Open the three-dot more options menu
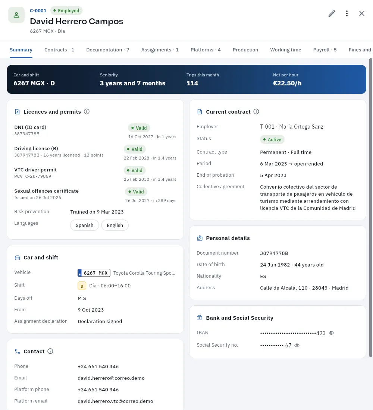Viewport: 373px width, 410px height. tap(347, 13)
